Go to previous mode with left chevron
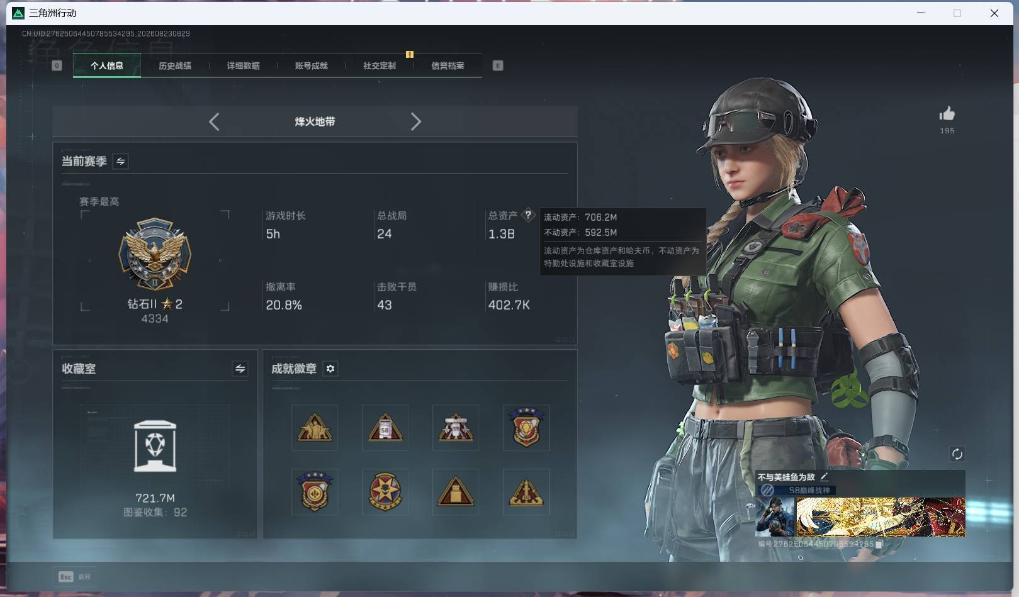Screen dimensions: 1019x597 [214, 121]
